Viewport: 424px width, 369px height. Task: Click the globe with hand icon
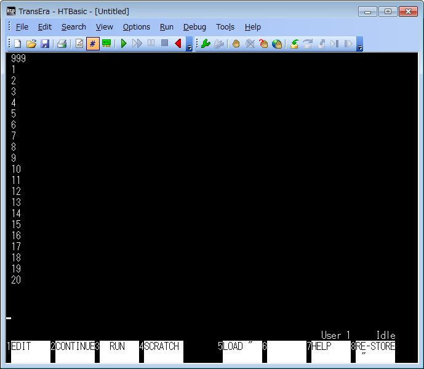[277, 44]
